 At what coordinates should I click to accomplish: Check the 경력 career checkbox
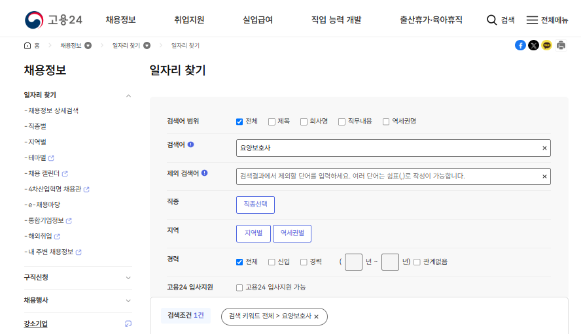click(x=304, y=262)
